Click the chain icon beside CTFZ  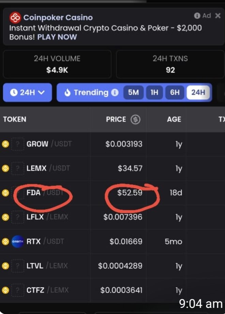[x=5, y=291]
